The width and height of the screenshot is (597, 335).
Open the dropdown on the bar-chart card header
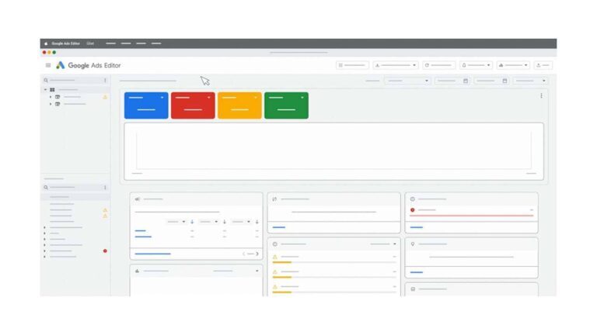coord(257,271)
